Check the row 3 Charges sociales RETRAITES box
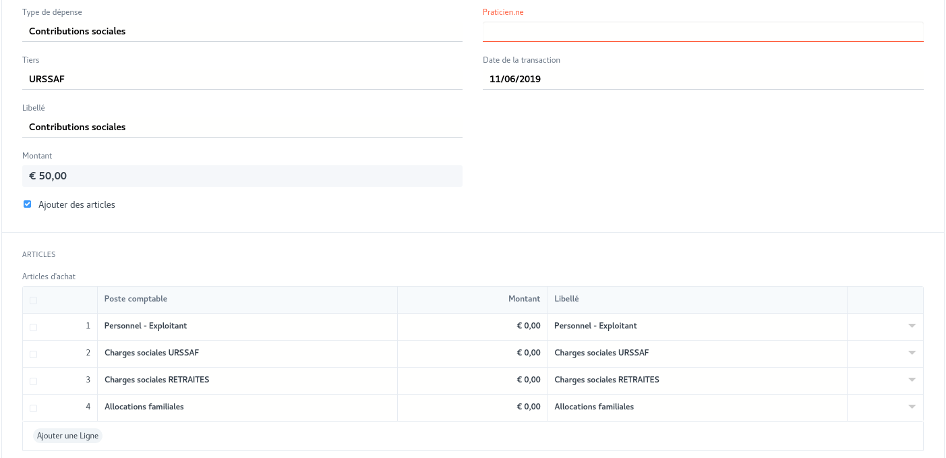946x458 pixels. click(34, 381)
